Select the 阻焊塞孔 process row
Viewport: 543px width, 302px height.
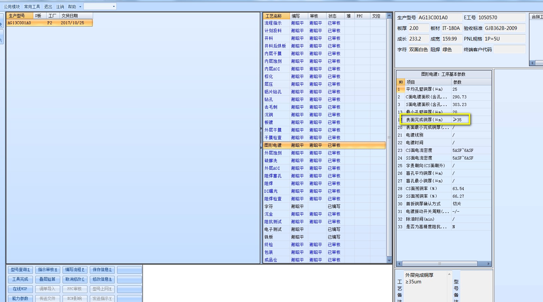324,176
